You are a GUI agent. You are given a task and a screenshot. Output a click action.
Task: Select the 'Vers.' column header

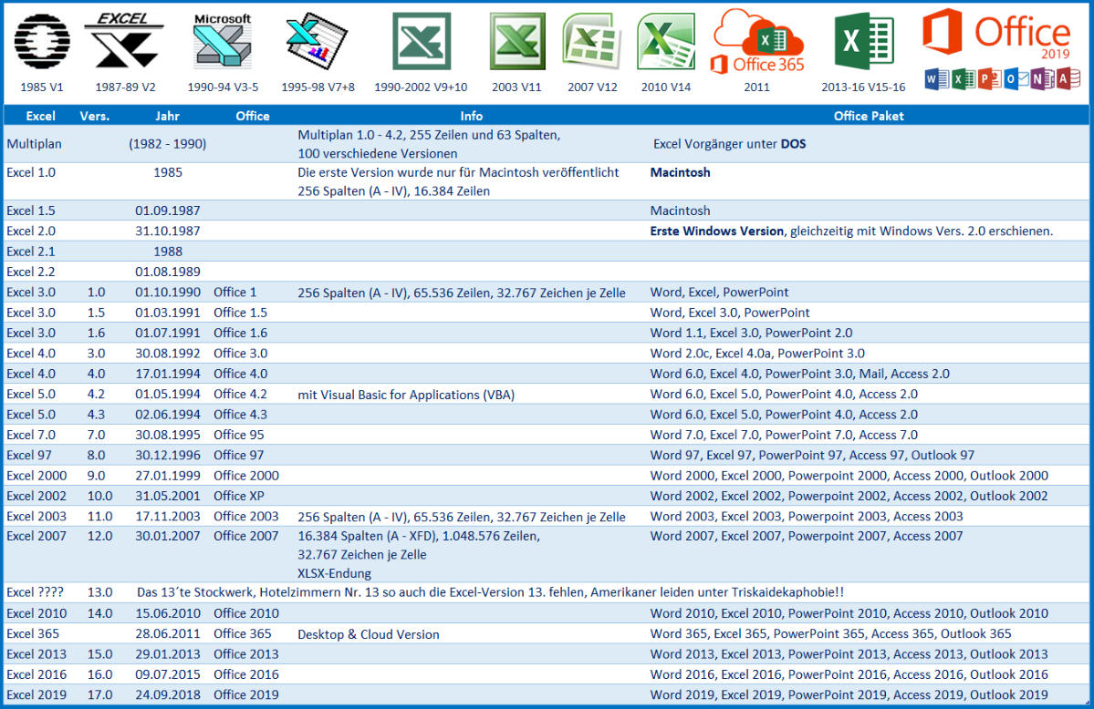(95, 116)
